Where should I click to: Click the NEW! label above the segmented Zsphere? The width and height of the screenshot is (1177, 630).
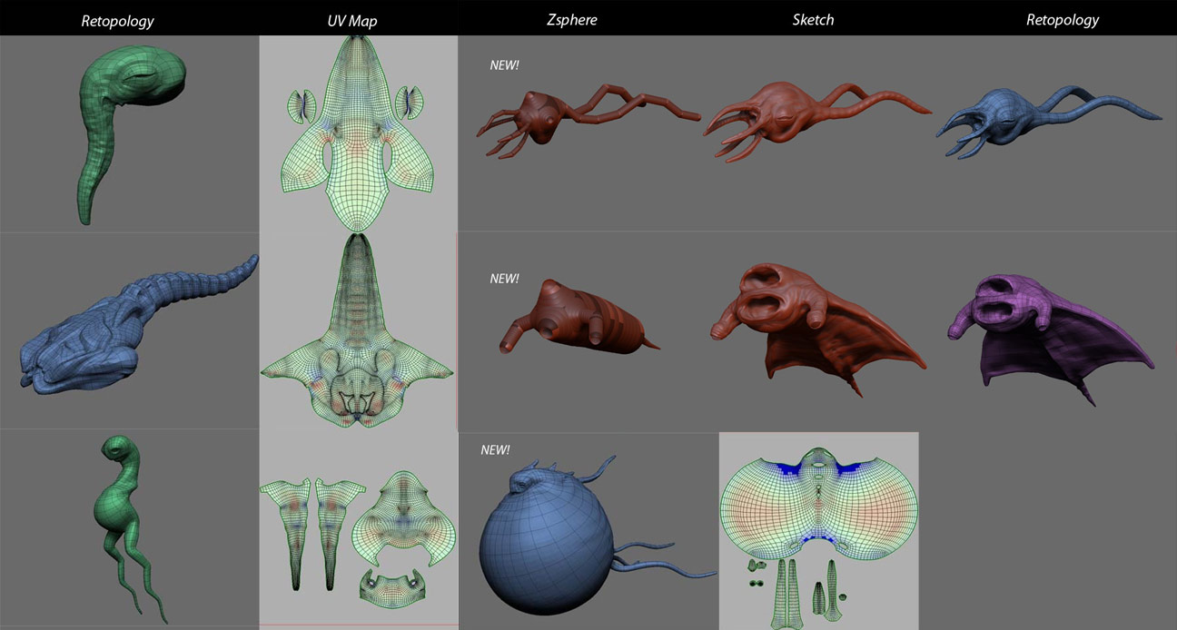point(504,279)
